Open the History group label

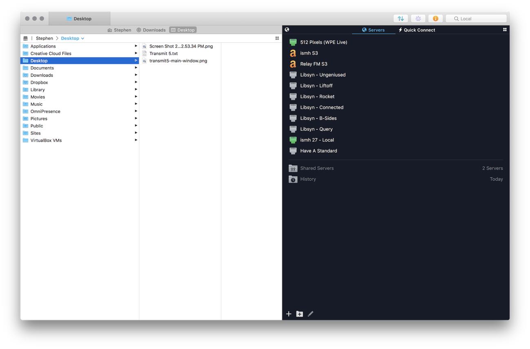coord(308,179)
